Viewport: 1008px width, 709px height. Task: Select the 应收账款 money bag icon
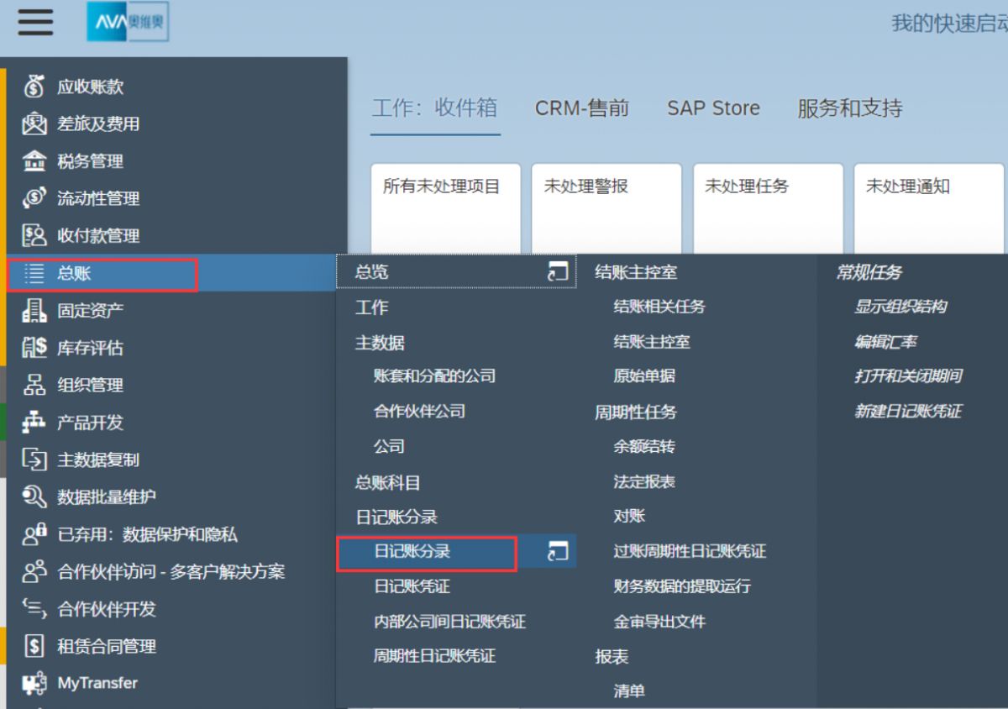[x=34, y=87]
